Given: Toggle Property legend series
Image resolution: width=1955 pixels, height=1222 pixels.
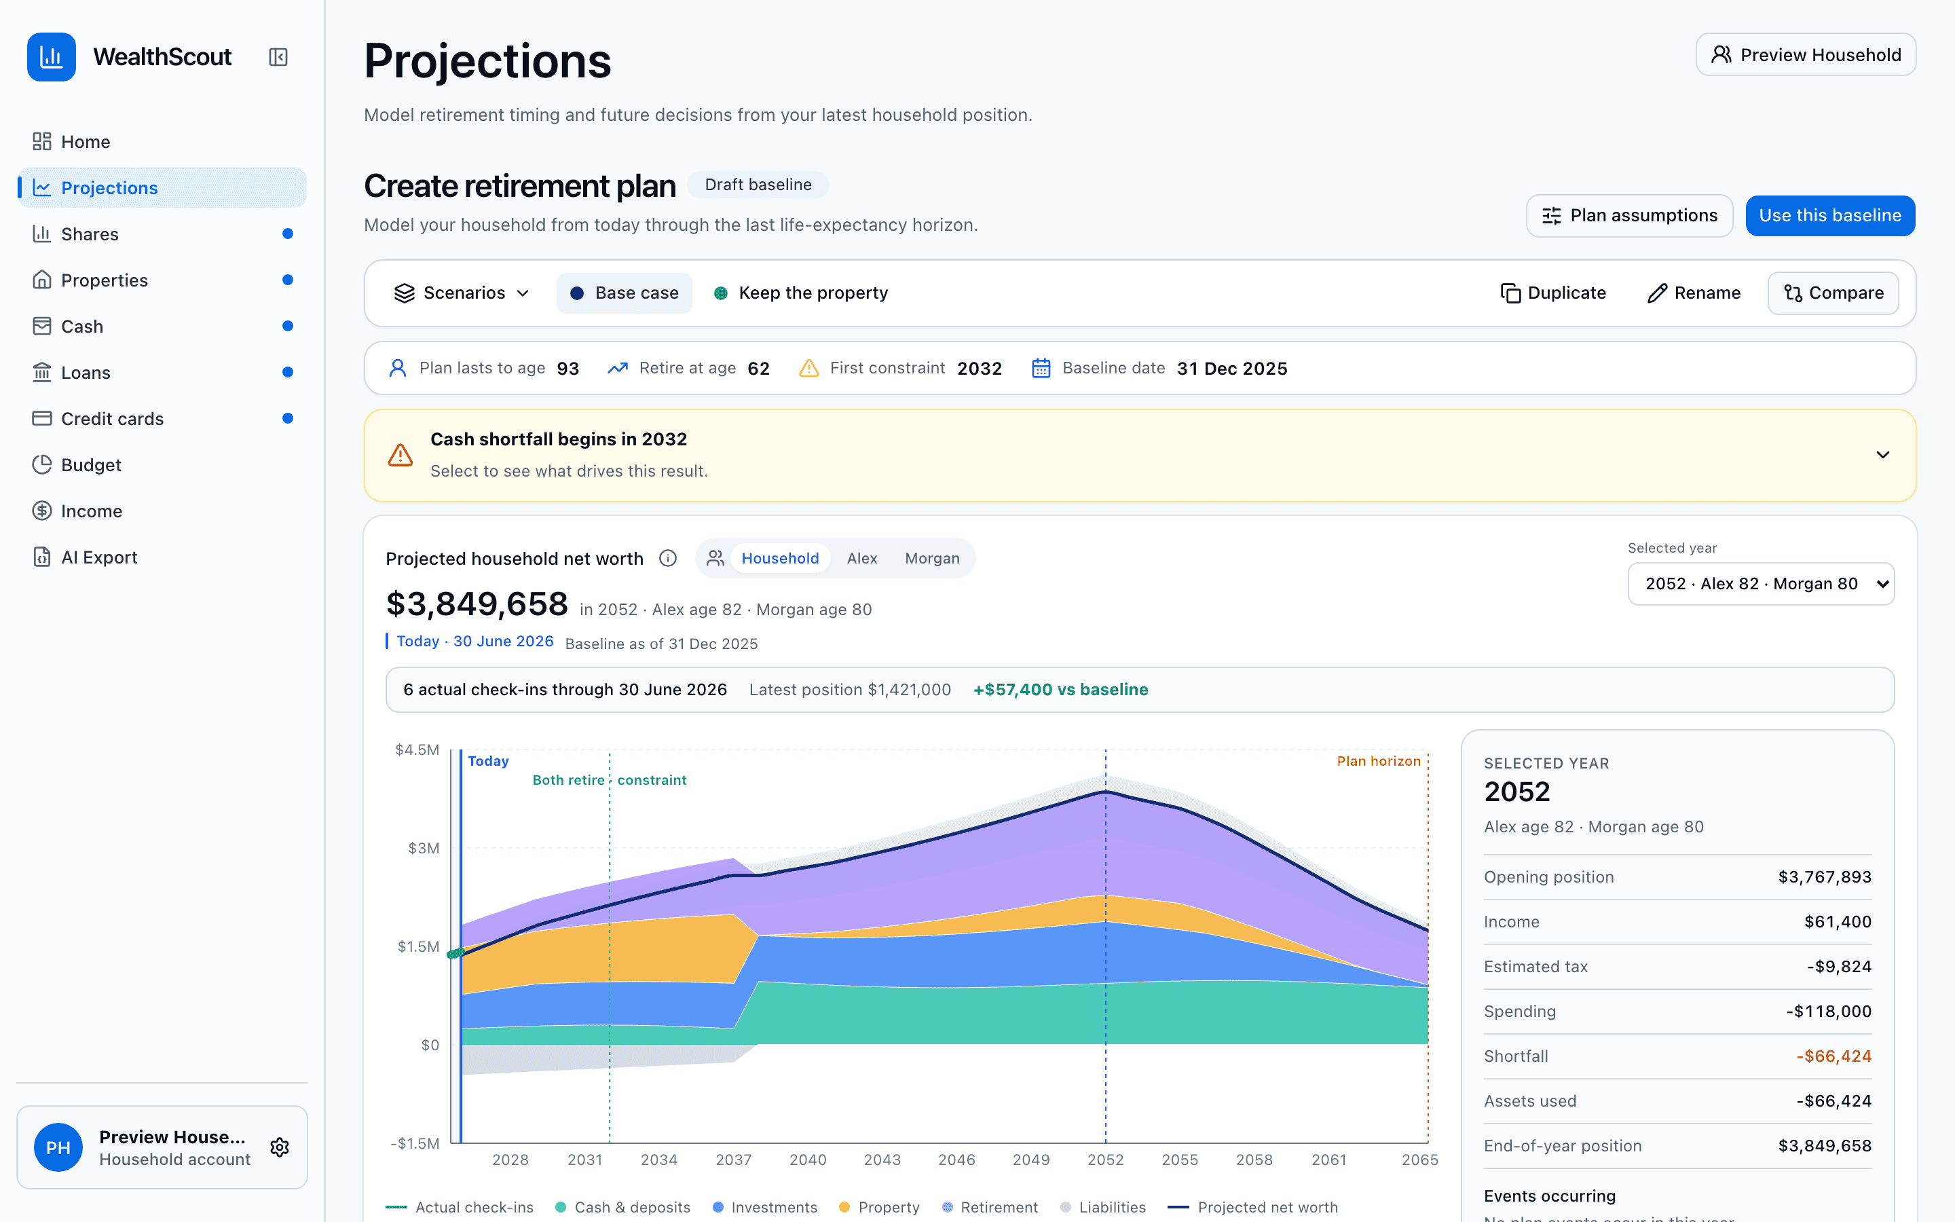Looking at the screenshot, I should (x=879, y=1206).
